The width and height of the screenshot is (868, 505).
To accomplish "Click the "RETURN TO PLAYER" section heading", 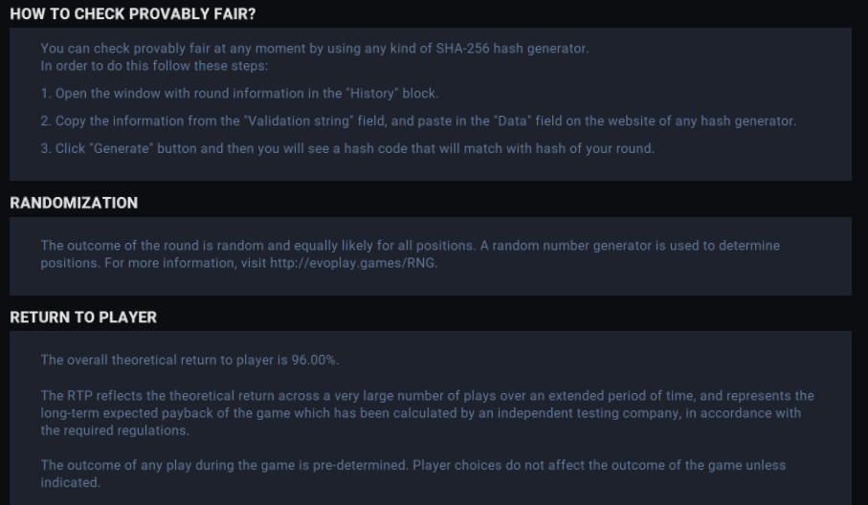I will click(x=83, y=318).
